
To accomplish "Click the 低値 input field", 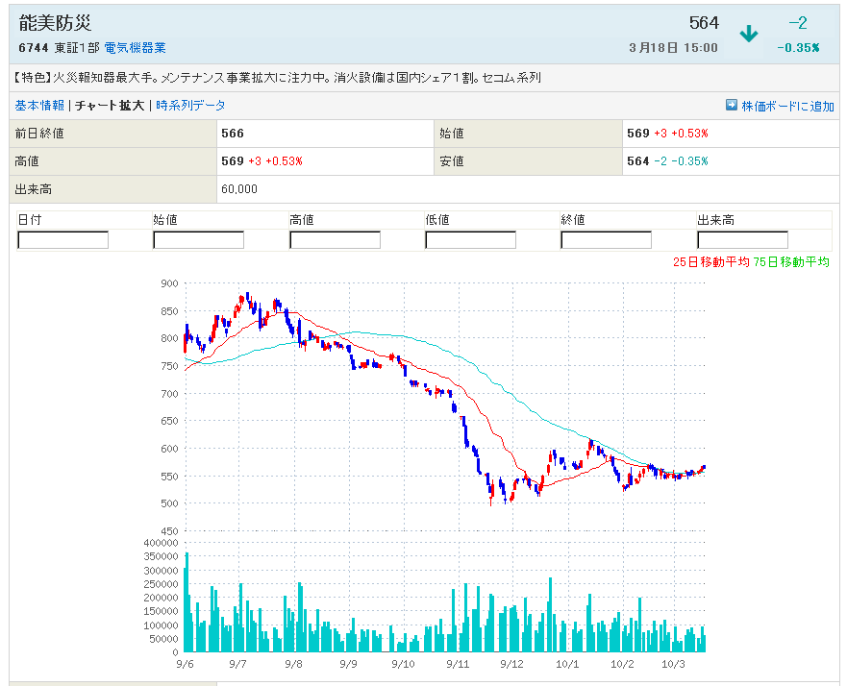I will (470, 240).
